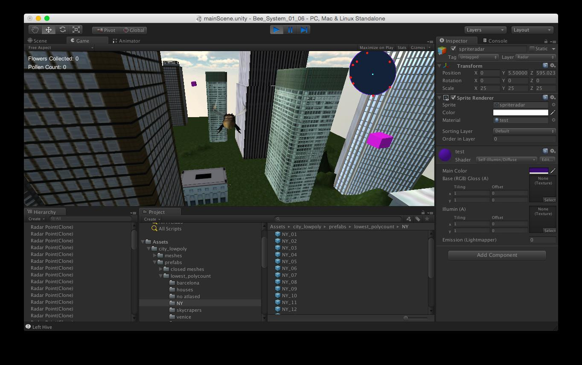Select the Scale tool in toolbar
The height and width of the screenshot is (365, 582).
point(76,30)
